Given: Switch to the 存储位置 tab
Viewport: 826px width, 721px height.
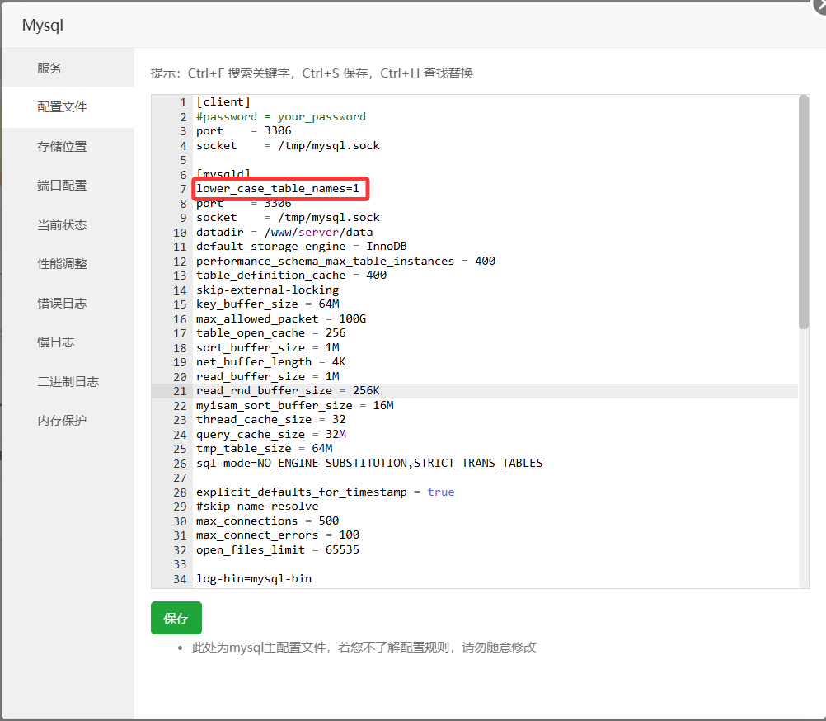Looking at the screenshot, I should tap(62, 147).
